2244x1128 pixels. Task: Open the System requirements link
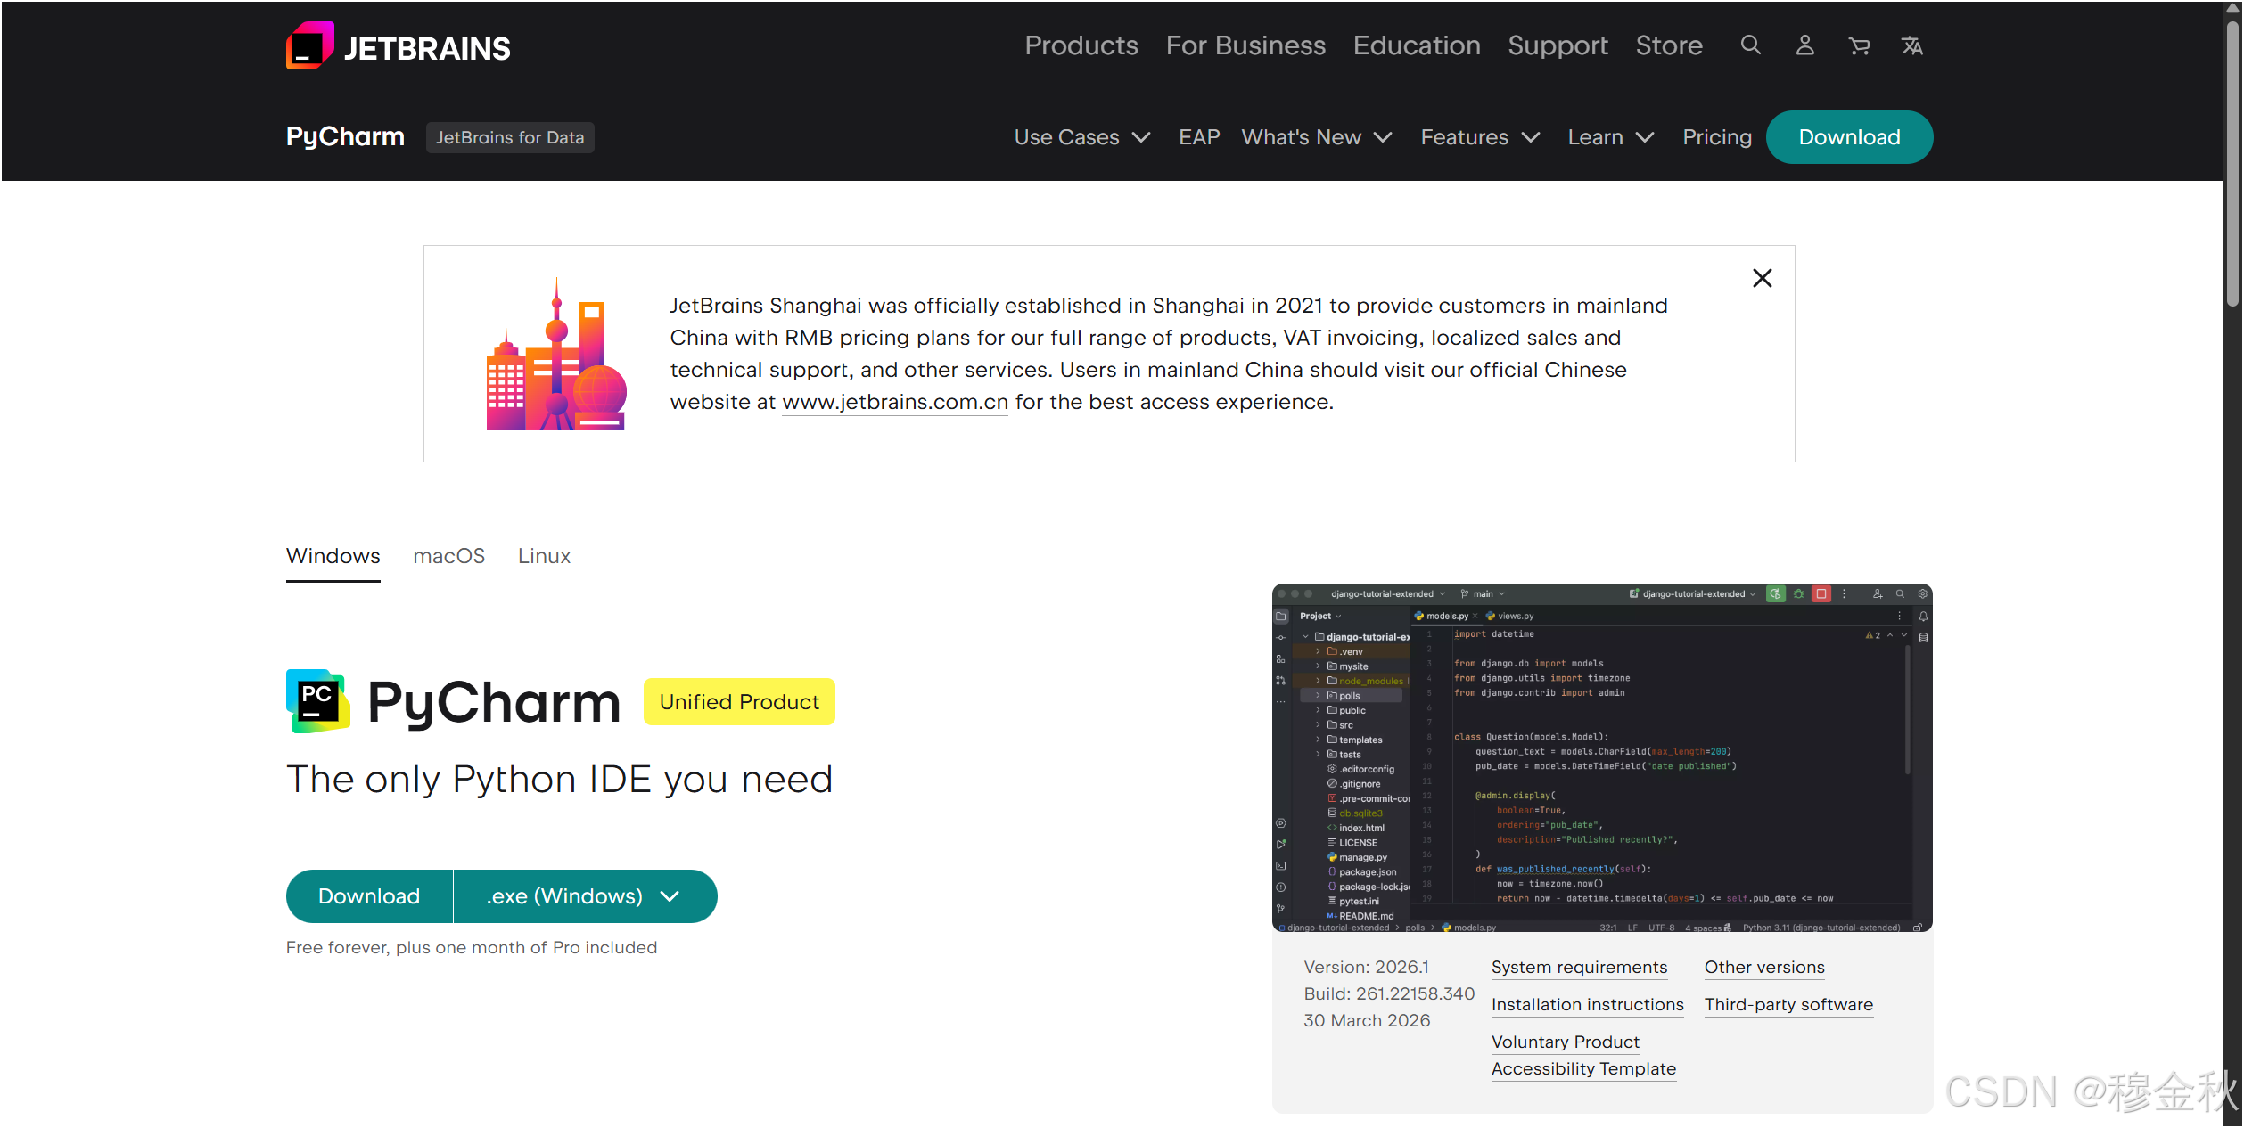(x=1579, y=968)
